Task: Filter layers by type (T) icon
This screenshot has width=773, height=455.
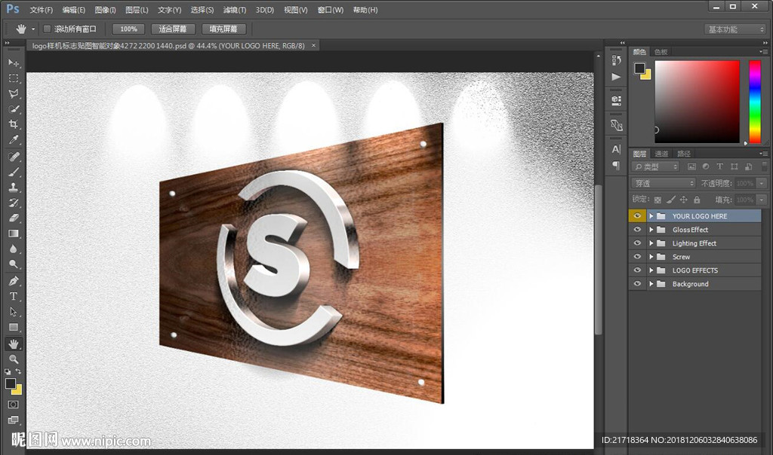Action: click(x=719, y=166)
